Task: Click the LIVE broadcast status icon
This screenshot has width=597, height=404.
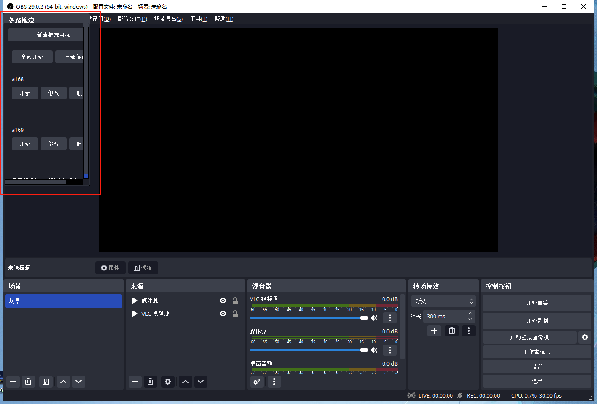Action: (x=412, y=395)
